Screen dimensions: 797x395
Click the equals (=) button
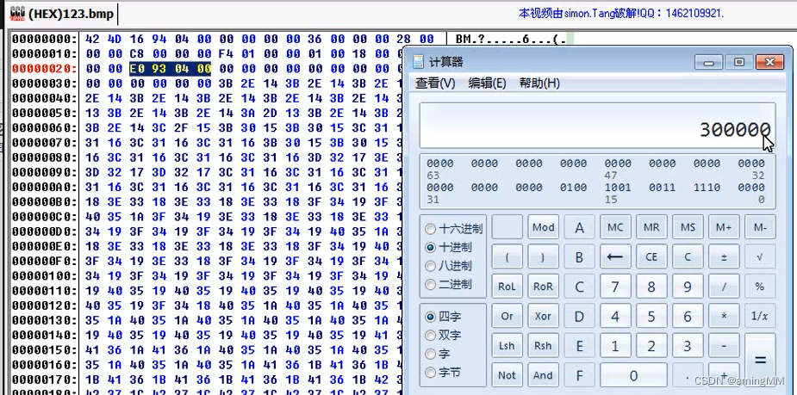pyautogui.click(x=760, y=360)
